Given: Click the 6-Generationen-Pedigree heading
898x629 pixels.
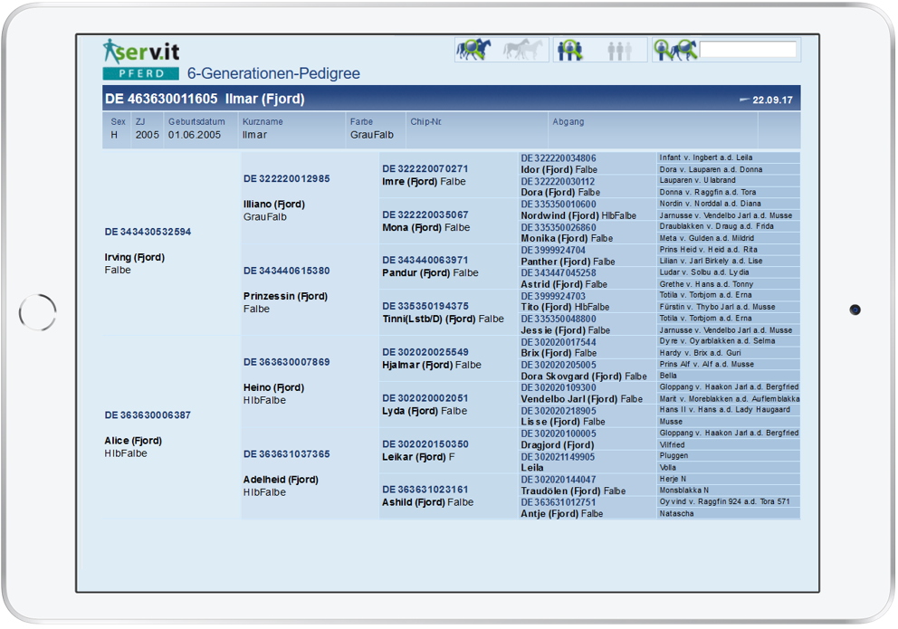Looking at the screenshot, I should tap(273, 73).
